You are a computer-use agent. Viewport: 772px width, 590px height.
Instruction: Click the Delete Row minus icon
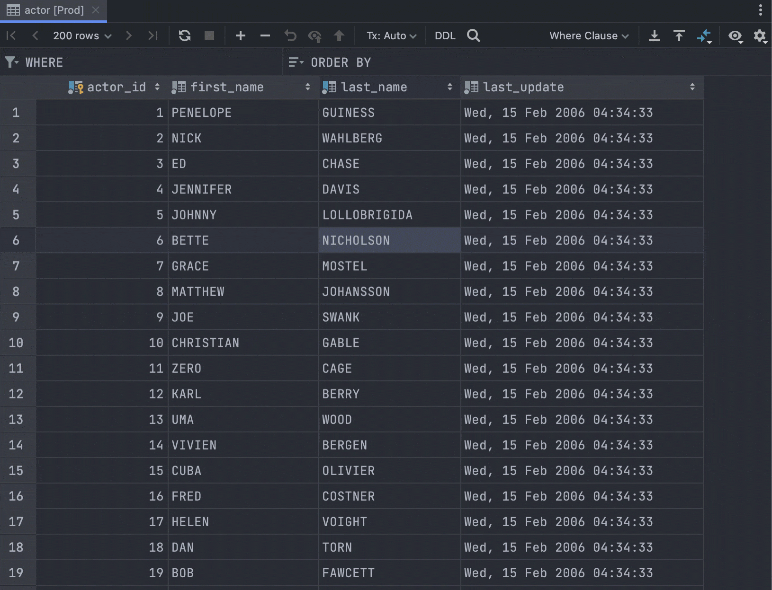click(x=265, y=36)
